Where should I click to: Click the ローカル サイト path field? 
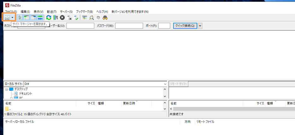click(94, 84)
